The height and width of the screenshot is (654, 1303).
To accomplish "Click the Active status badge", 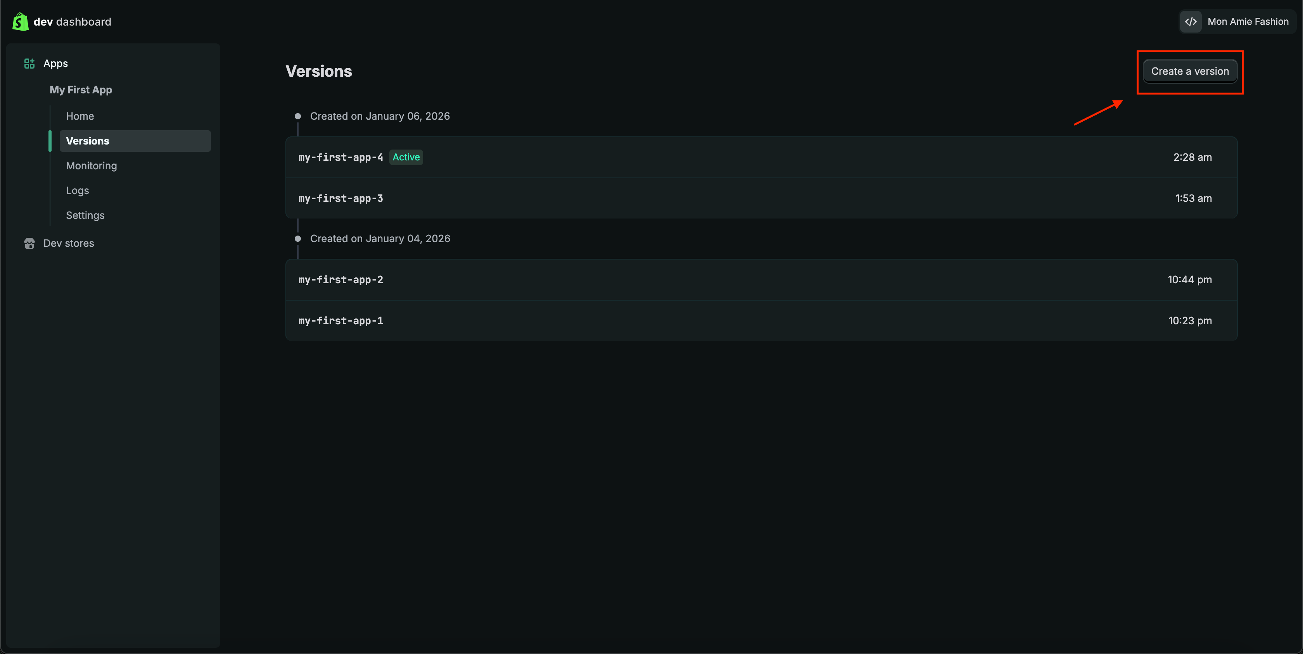I will (x=406, y=157).
